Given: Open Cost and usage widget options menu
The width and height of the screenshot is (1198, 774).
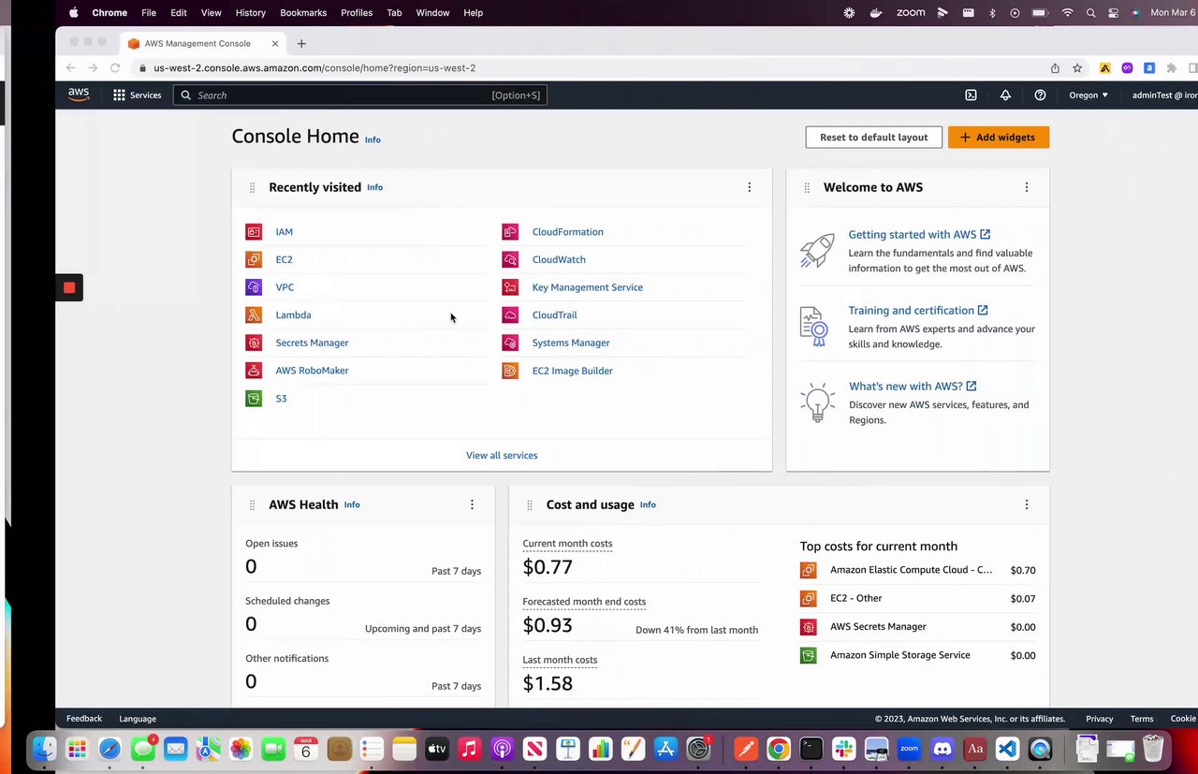Looking at the screenshot, I should click(1027, 504).
